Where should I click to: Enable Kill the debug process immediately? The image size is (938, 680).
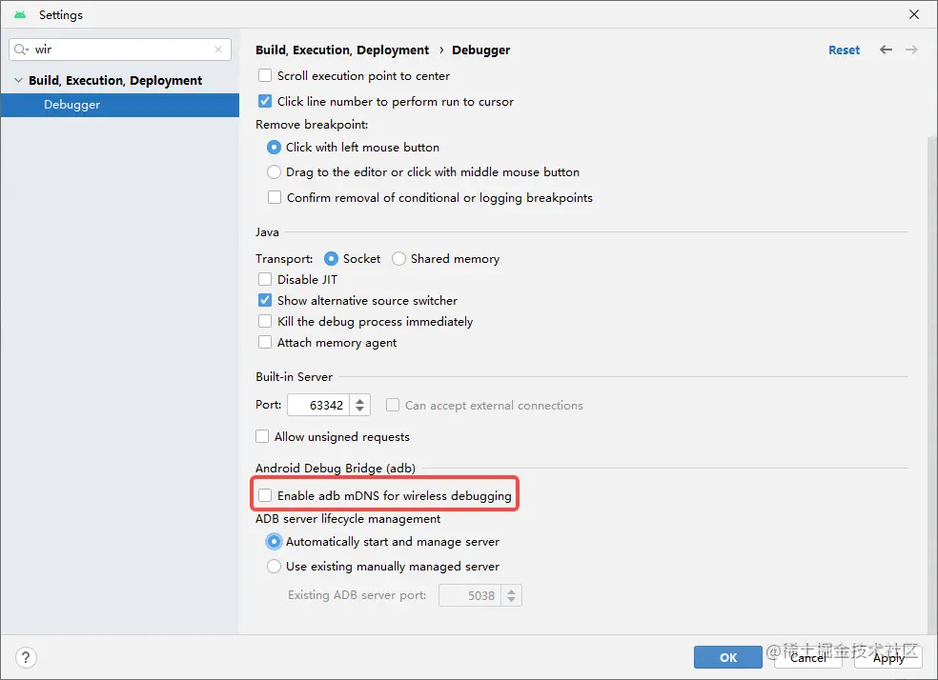click(265, 321)
